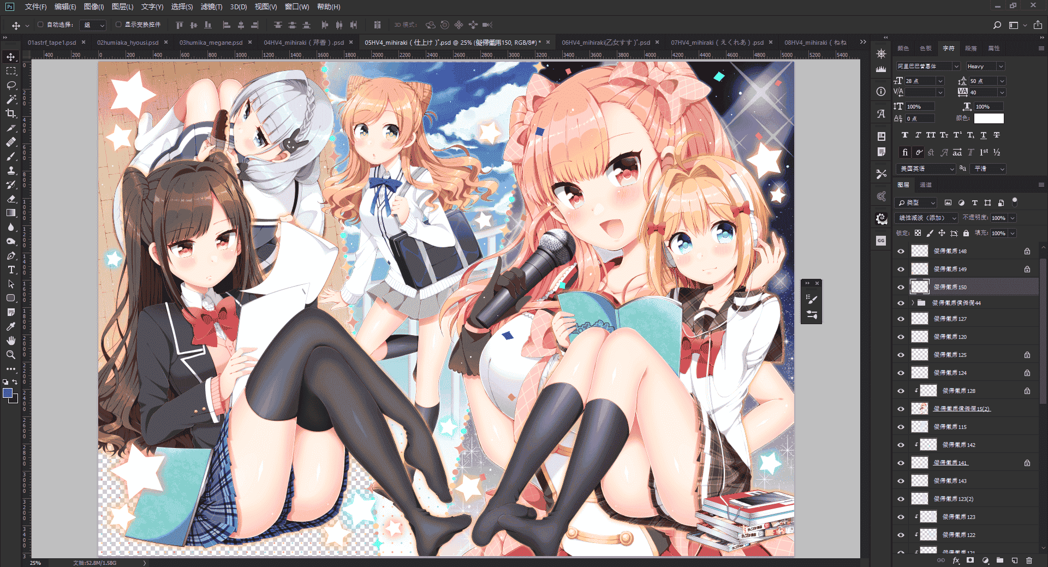Select layer 115 in layers panel
The image size is (1048, 567).
[966, 427]
